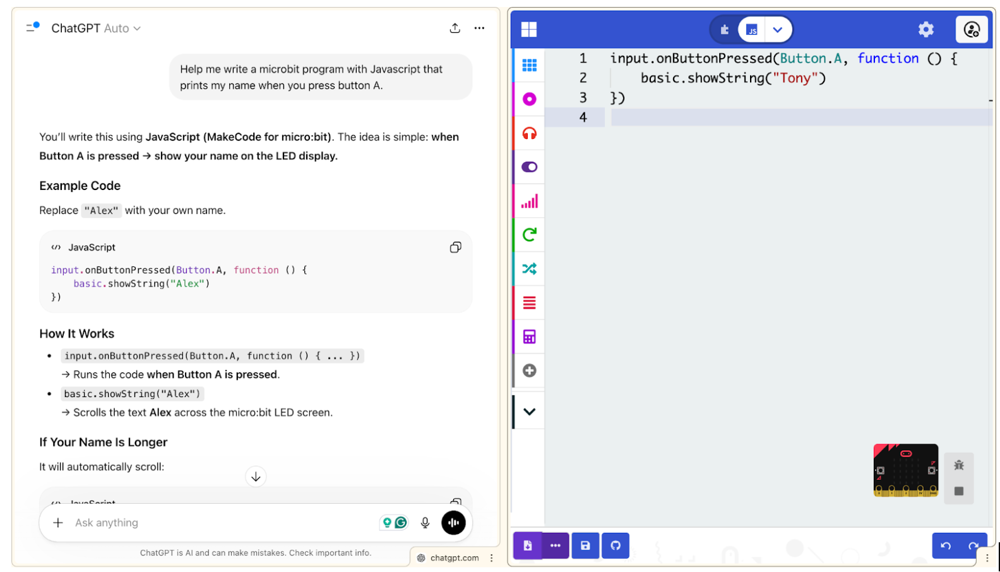Open MakeCode settings gear
This screenshot has height=572, width=1000.
pyautogui.click(x=926, y=29)
